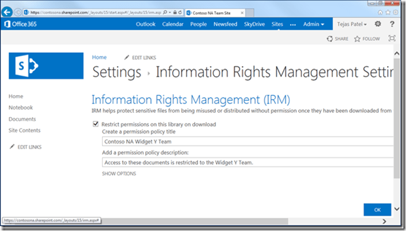
Task: Select the Contoso NA Team Site browser tab
Action: tap(215, 13)
